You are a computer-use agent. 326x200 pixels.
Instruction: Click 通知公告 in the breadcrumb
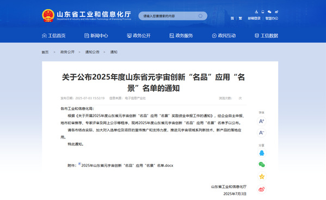pyautogui.click(x=93, y=52)
